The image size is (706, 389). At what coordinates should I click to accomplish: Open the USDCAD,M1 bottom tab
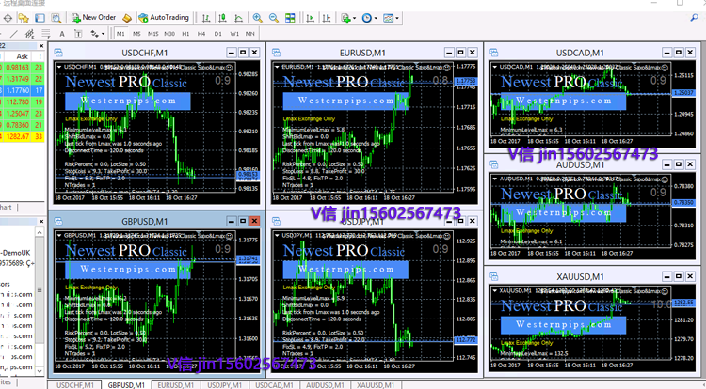point(274,385)
